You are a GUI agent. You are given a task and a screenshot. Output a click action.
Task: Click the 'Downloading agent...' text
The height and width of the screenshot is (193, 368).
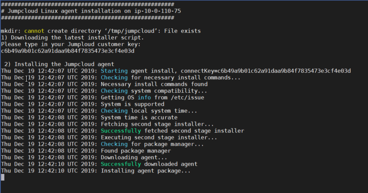coord(134,157)
